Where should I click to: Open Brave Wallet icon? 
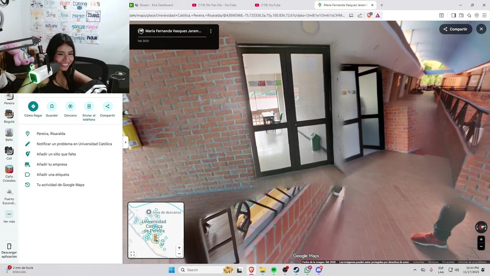pyautogui.click(x=461, y=16)
